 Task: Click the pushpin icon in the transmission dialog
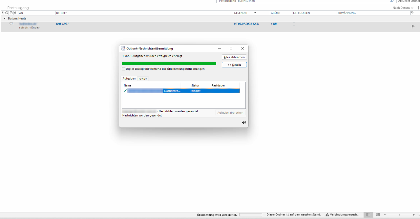[244, 122]
